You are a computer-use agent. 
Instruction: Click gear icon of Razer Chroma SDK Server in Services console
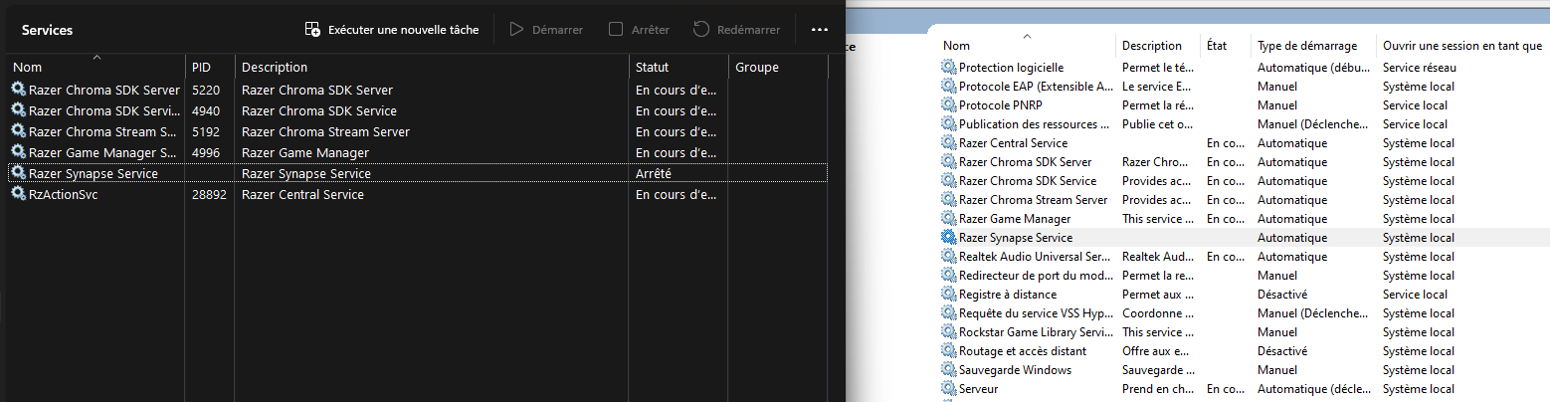point(948,161)
